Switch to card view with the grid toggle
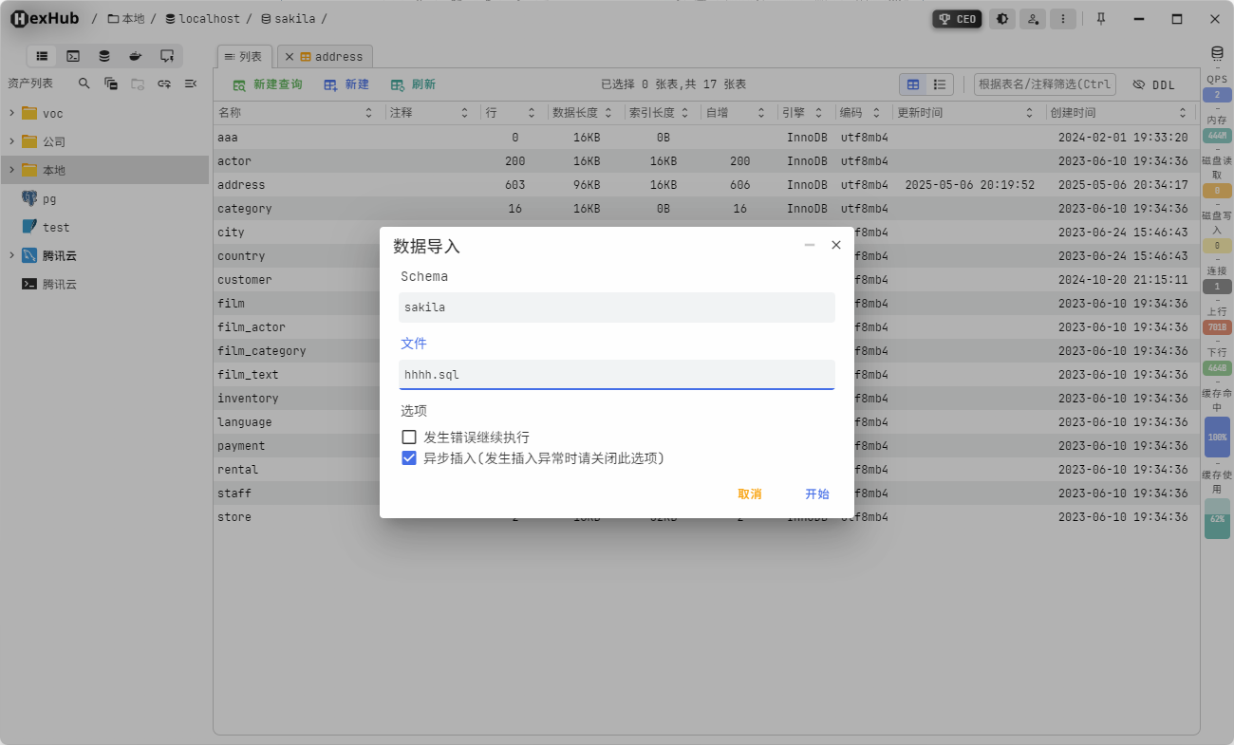1234x745 pixels. click(913, 84)
